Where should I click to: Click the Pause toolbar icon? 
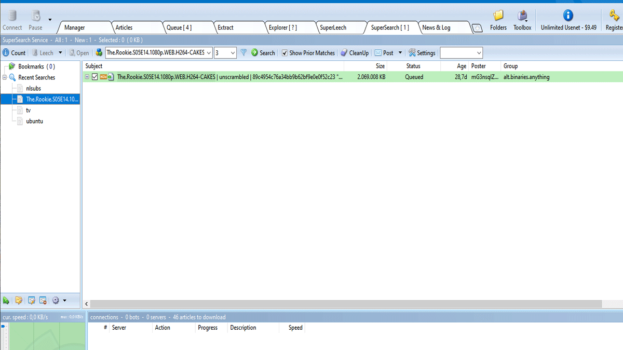[x=36, y=16]
